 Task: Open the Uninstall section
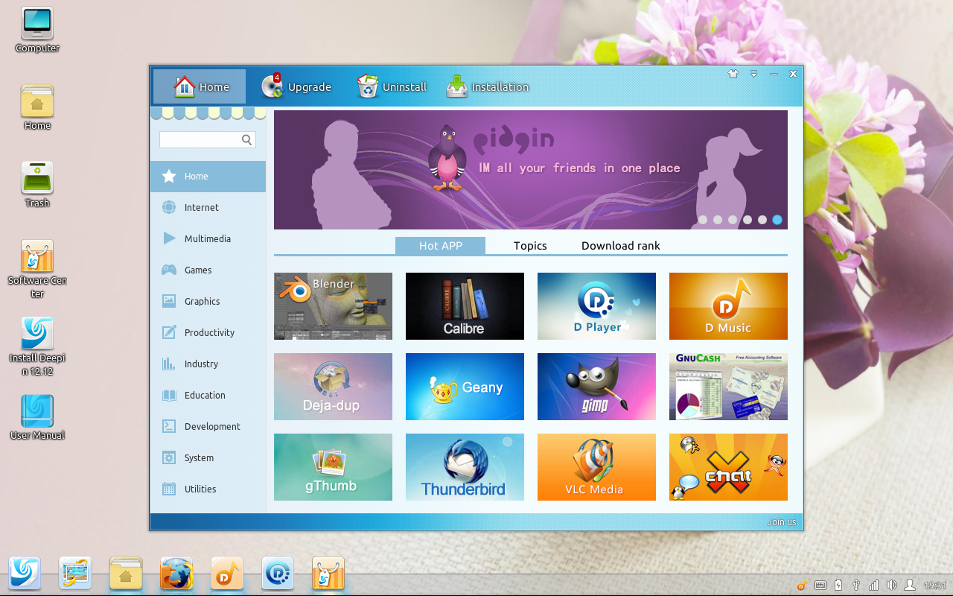tap(392, 86)
